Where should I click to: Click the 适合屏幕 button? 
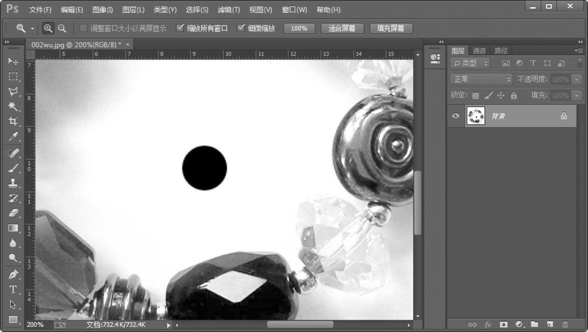[x=342, y=29]
